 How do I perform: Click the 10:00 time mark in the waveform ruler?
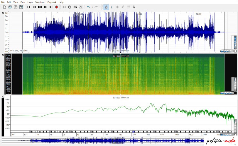[x=140, y=14]
